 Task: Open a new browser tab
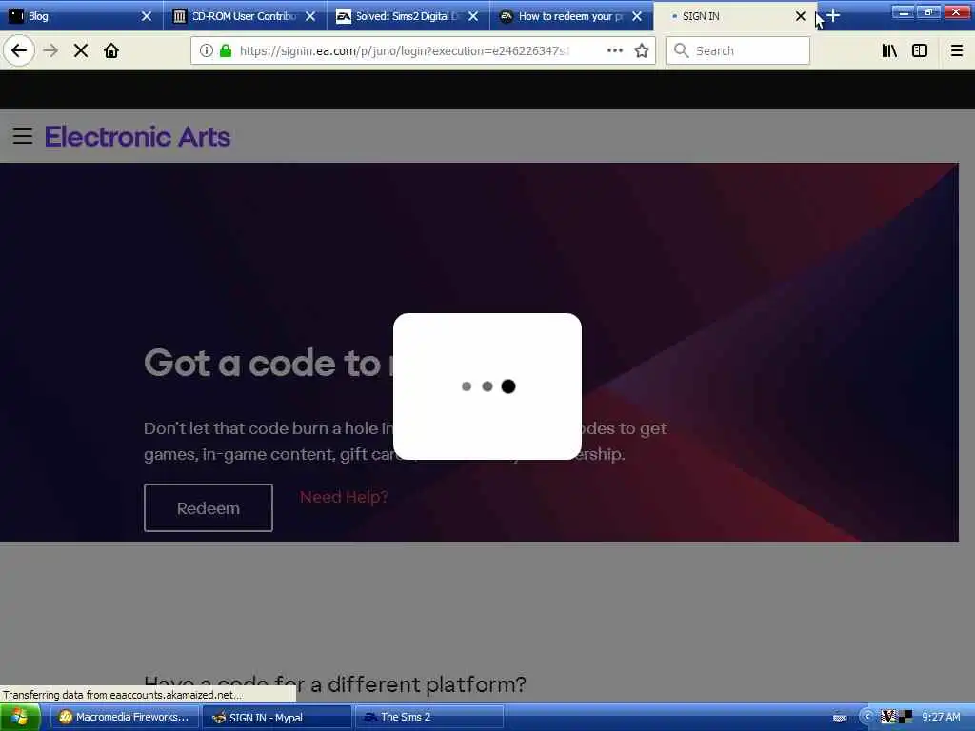pyautogui.click(x=833, y=16)
